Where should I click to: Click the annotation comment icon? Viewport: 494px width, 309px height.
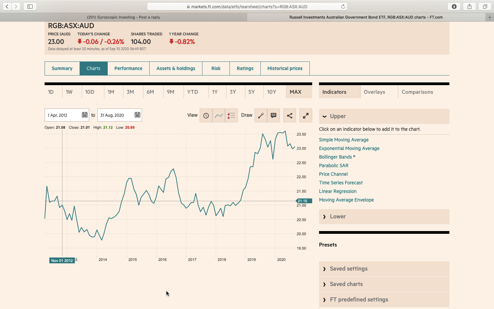point(273,116)
